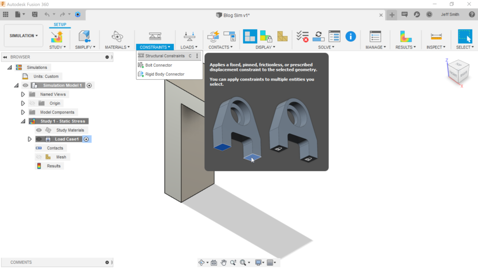Screen dimensions: 478x268
Task: Open the data panel grid icon
Action: (x=6, y=14)
